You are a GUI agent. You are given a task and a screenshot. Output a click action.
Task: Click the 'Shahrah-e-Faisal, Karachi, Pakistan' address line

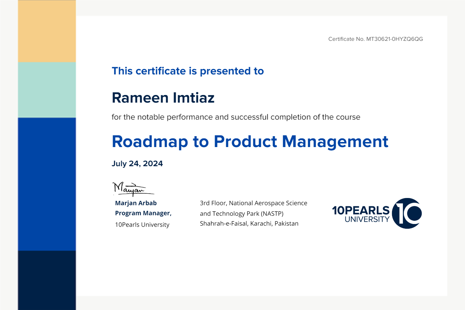(x=249, y=224)
